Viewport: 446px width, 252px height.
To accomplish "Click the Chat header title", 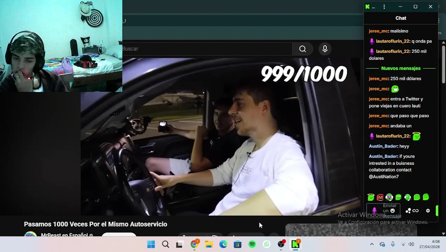I will tap(401, 18).
